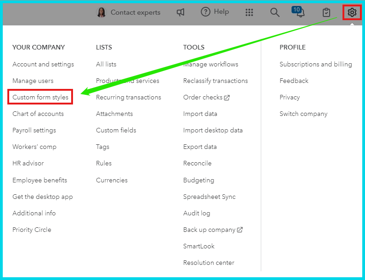This screenshot has height=280, width=365.
Task: Click Switch company
Action: [x=303, y=114]
